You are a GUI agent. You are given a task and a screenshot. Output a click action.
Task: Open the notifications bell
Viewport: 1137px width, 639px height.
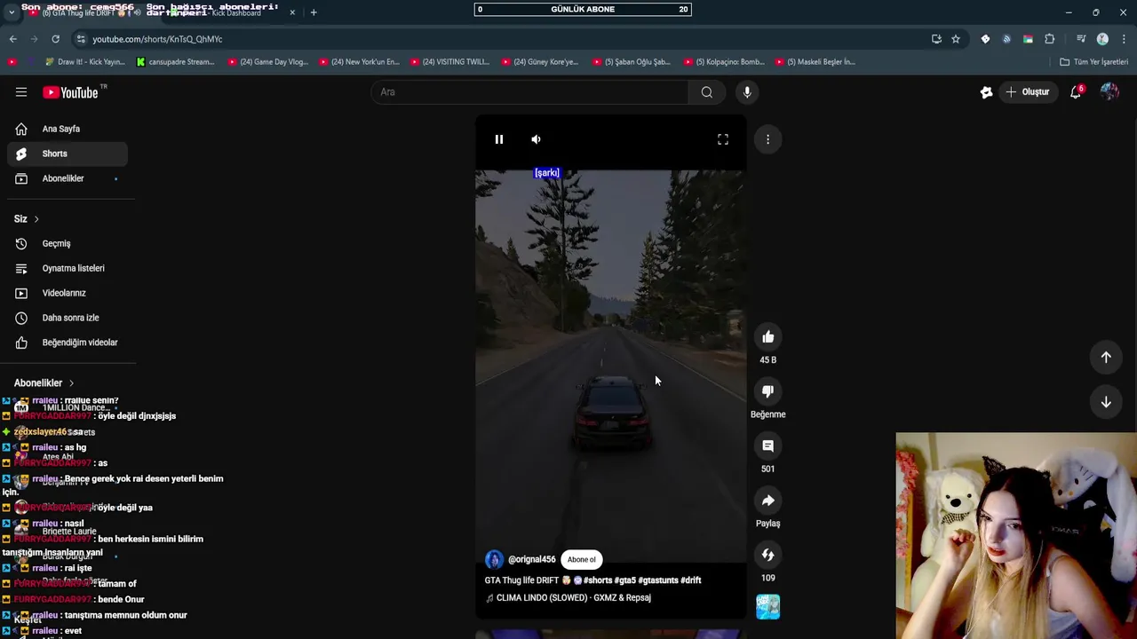coord(1076,92)
